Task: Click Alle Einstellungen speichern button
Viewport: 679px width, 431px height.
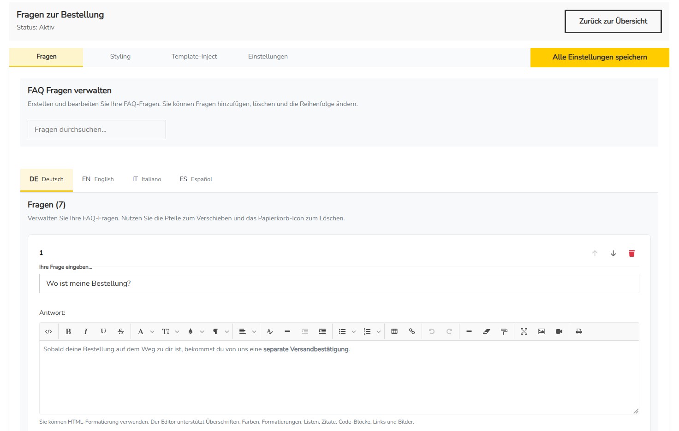Action: point(599,58)
